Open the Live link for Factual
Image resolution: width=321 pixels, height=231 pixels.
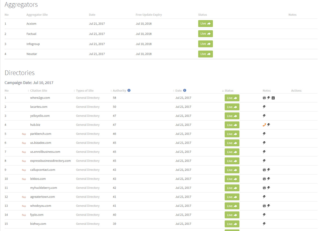click(x=205, y=34)
